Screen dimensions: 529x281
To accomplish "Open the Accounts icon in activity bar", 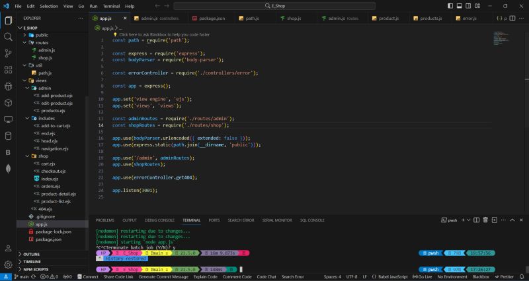I will [8, 248].
